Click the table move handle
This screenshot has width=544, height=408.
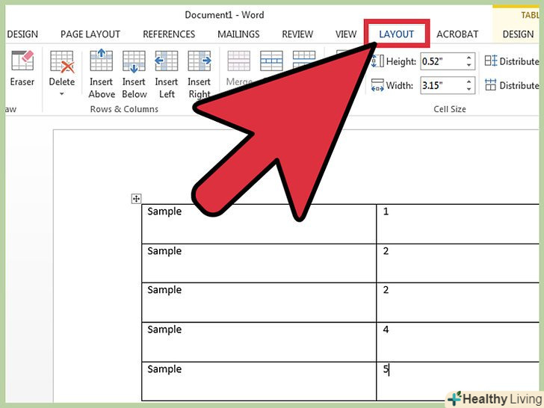[136, 199]
